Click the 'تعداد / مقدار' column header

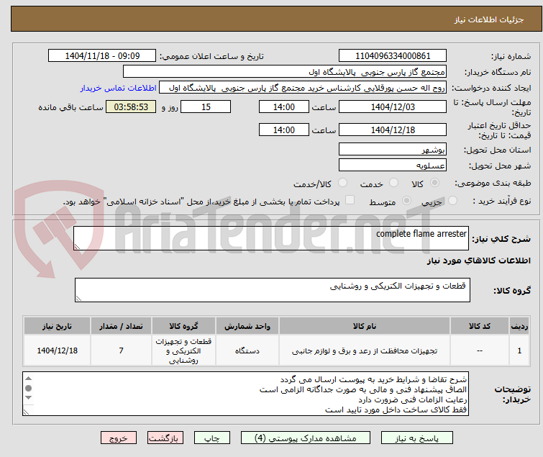pos(121,326)
